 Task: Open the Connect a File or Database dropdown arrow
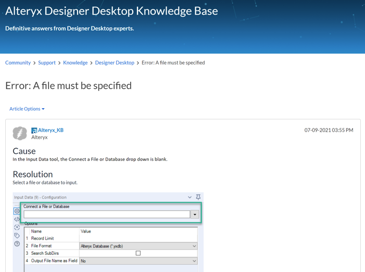[x=195, y=214]
